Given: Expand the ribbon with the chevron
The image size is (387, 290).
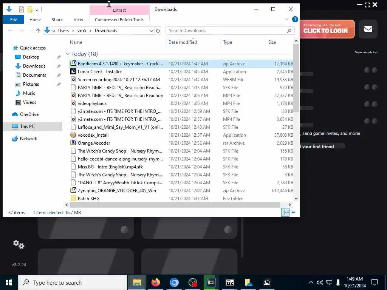Looking at the screenshot, I should point(287,19).
